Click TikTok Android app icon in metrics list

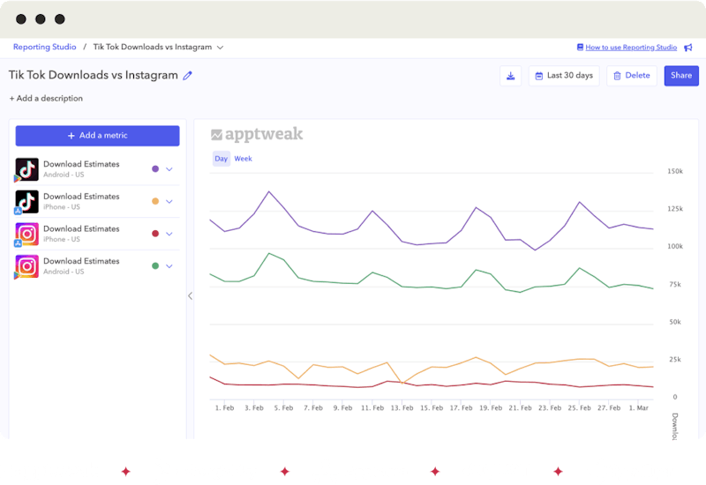point(27,169)
